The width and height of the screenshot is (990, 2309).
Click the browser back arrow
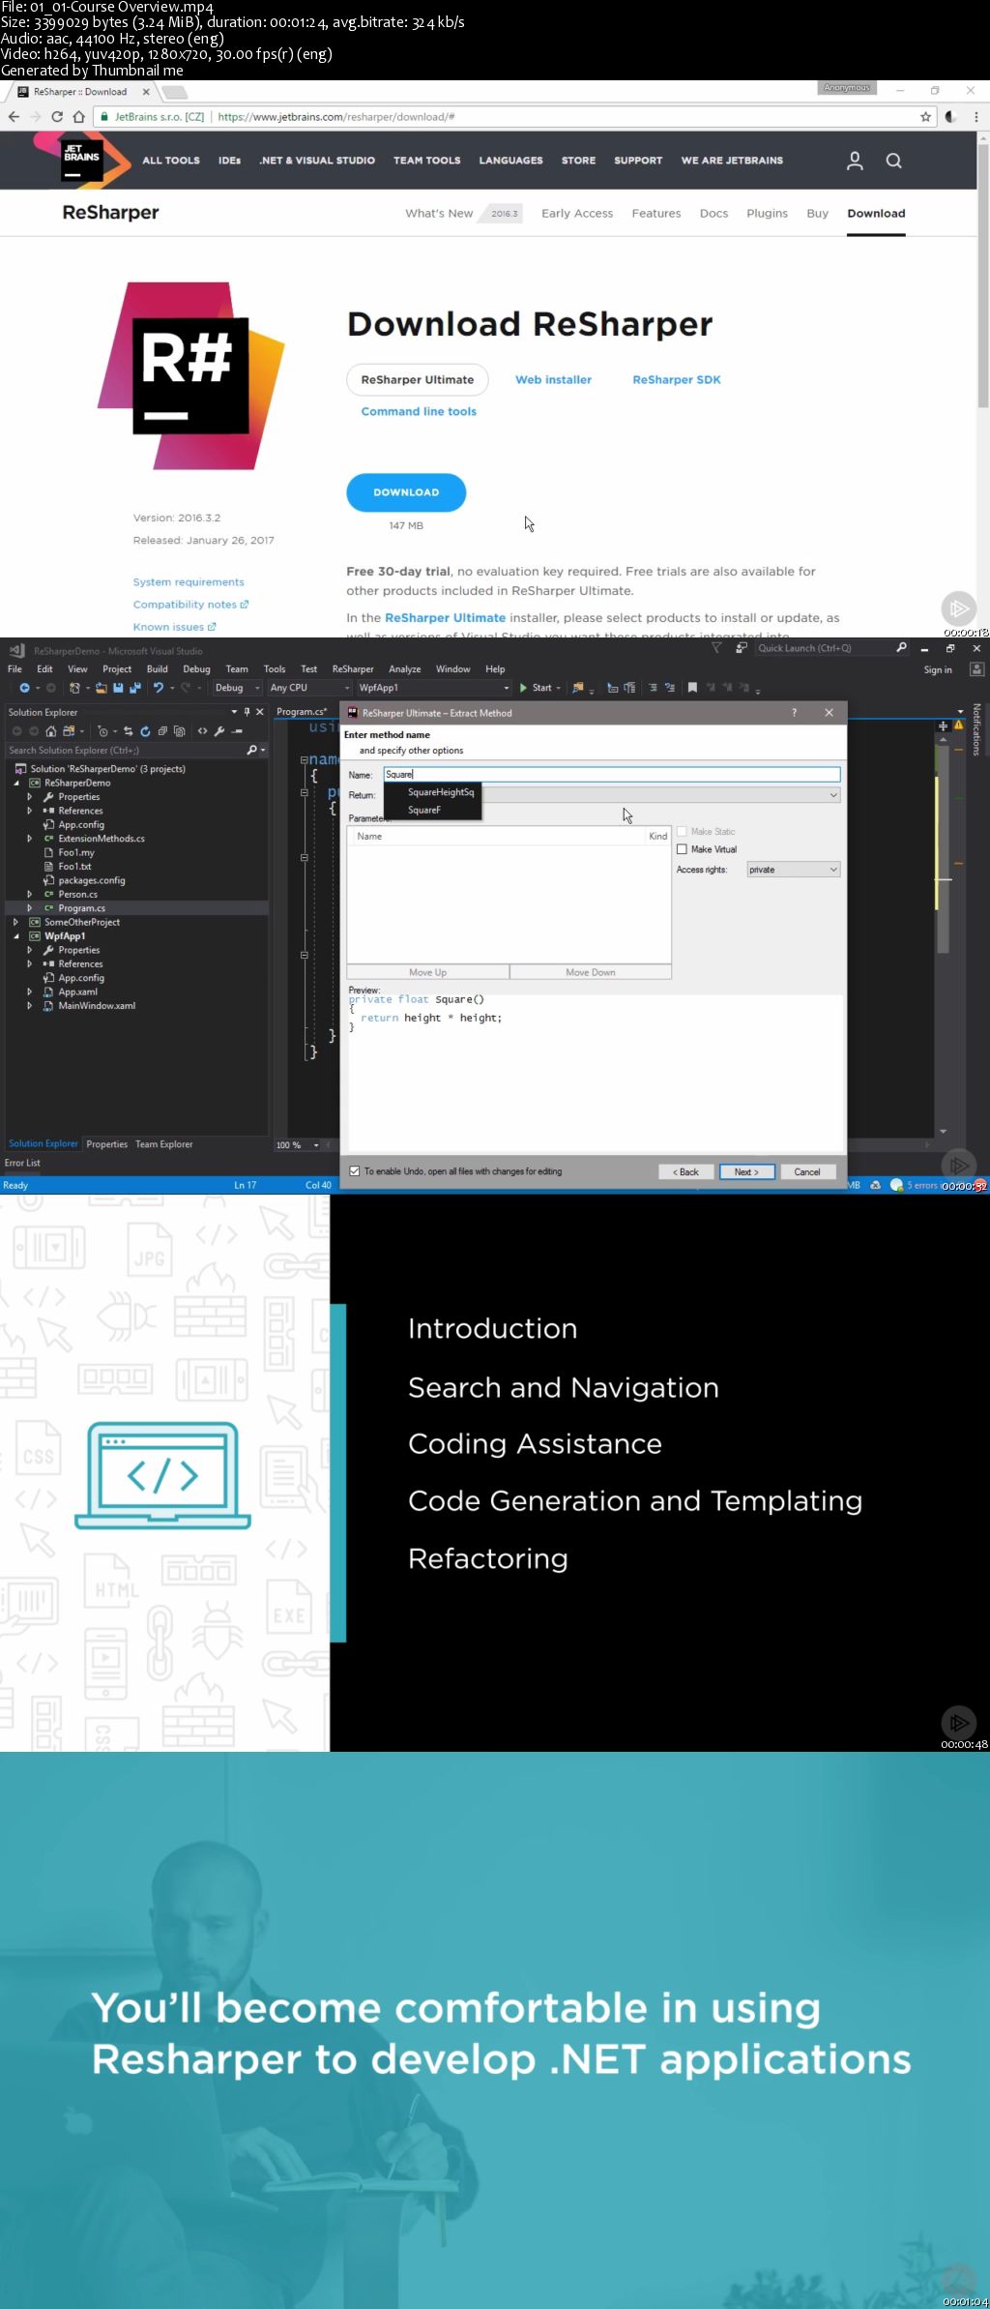(14, 117)
